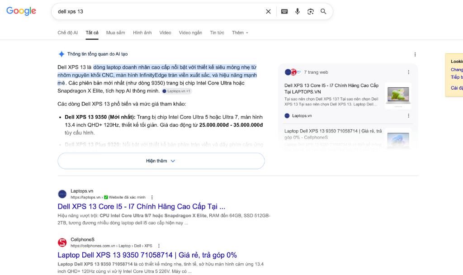463x275 pixels.
Task: Click the price 25.000.000đ - 35.000.000đ
Action: click(x=231, y=125)
